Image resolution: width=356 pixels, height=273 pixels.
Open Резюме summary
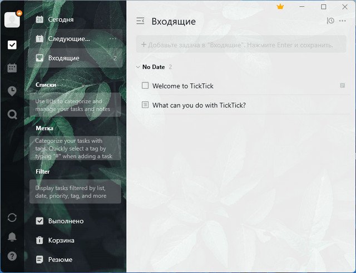click(60, 259)
